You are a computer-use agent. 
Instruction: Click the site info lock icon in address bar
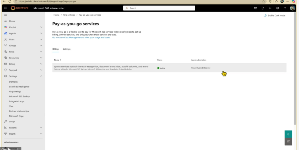(x=16, y=1)
